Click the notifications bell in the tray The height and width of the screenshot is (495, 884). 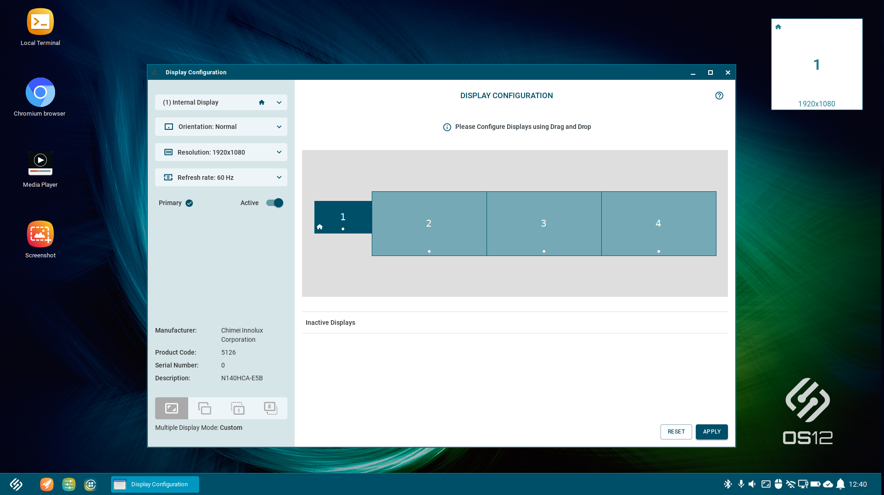pyautogui.click(x=840, y=484)
